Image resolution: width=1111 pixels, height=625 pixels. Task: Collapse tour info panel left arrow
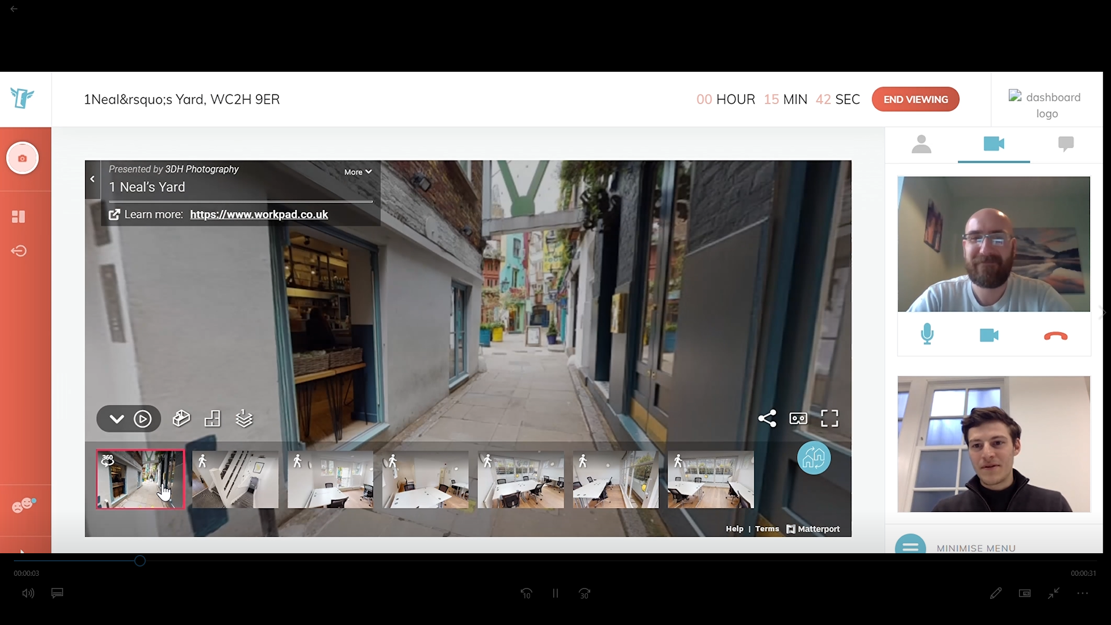coord(93,179)
